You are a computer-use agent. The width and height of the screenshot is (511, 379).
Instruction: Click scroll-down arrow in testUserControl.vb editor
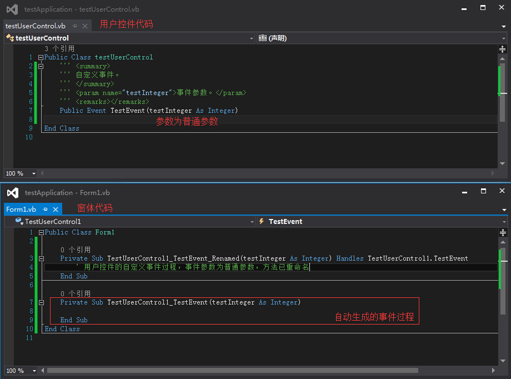(502, 164)
